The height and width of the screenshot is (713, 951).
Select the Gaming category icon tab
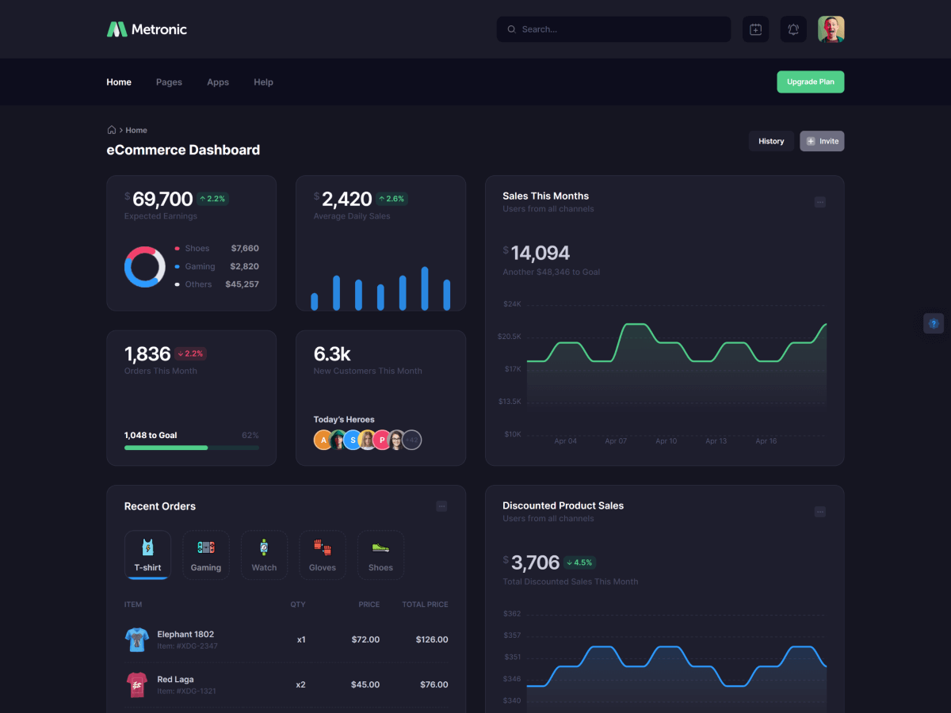[x=206, y=555]
